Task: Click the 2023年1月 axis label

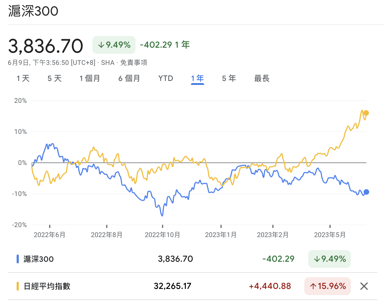Action: (221, 235)
